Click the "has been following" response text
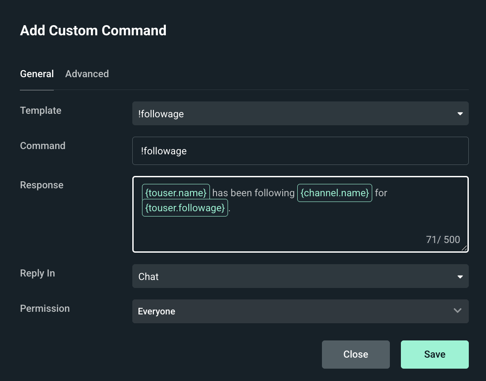Screen dimensions: 486x381 [253, 193]
